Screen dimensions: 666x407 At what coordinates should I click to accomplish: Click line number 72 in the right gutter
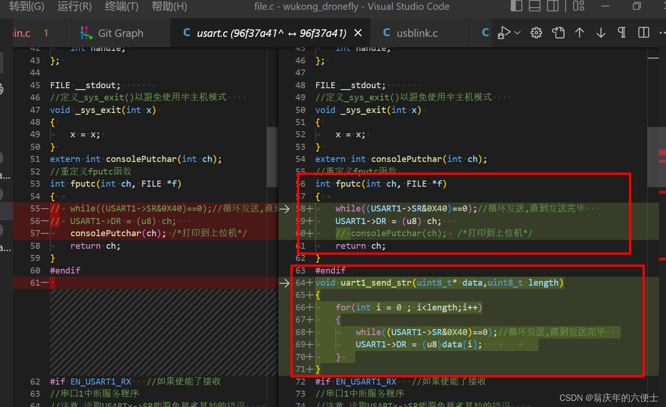(x=300, y=382)
